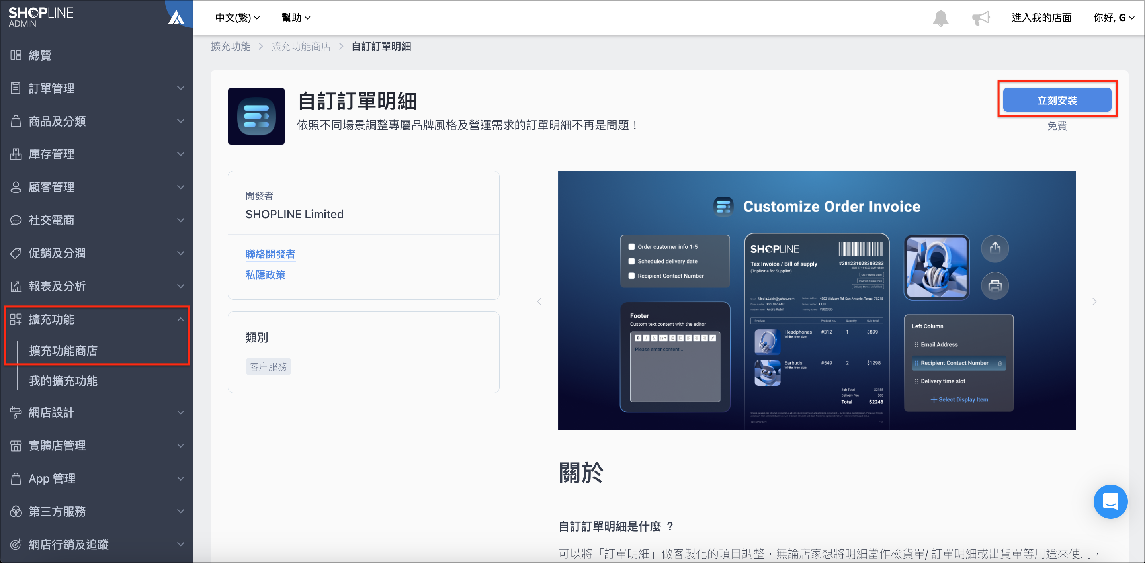Expand the 促銷及分潤 chevron
The image size is (1145, 563).
180,253
